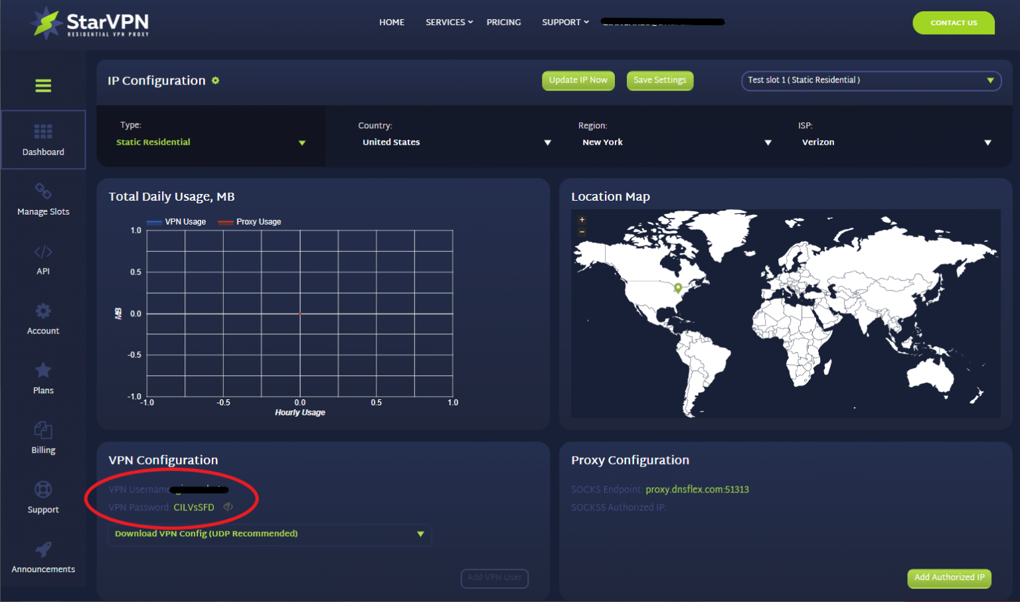
Task: Click the Update IP Now button
Action: click(x=578, y=80)
